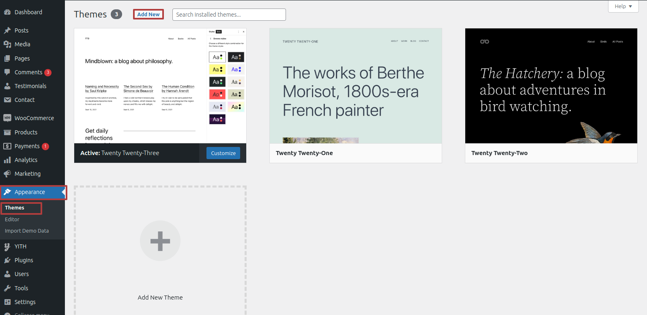Select the Twenty Twenty-Two theme thumbnail
Viewport: 647px width, 315px height.
[551, 86]
